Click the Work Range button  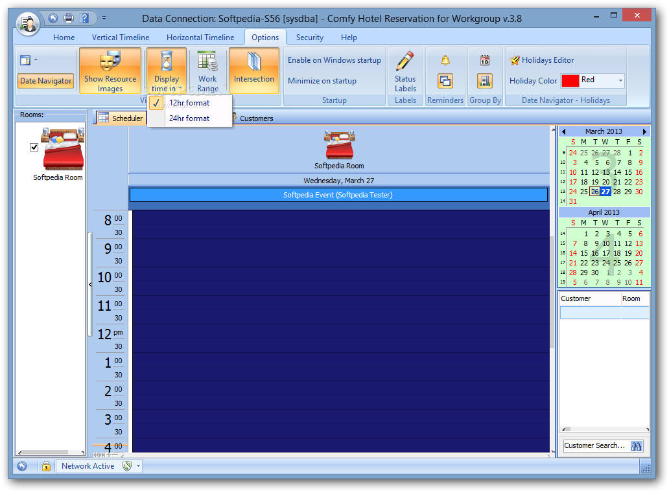tap(208, 71)
